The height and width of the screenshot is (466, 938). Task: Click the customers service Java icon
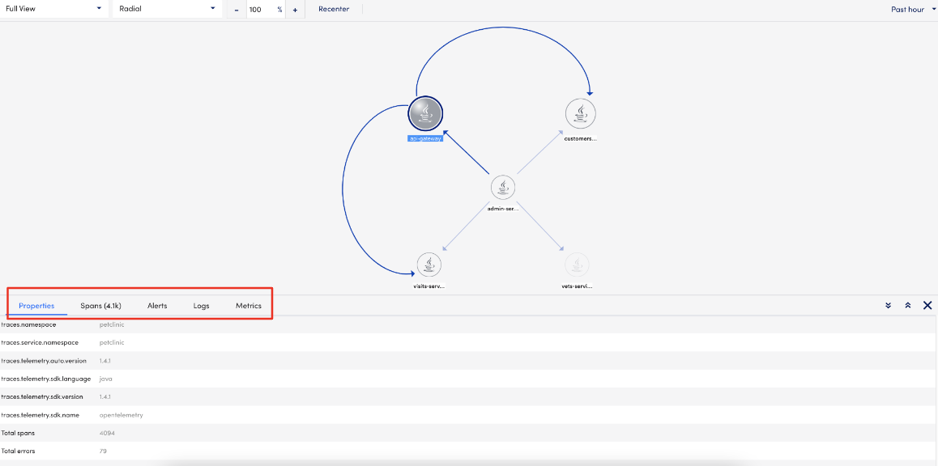579,113
